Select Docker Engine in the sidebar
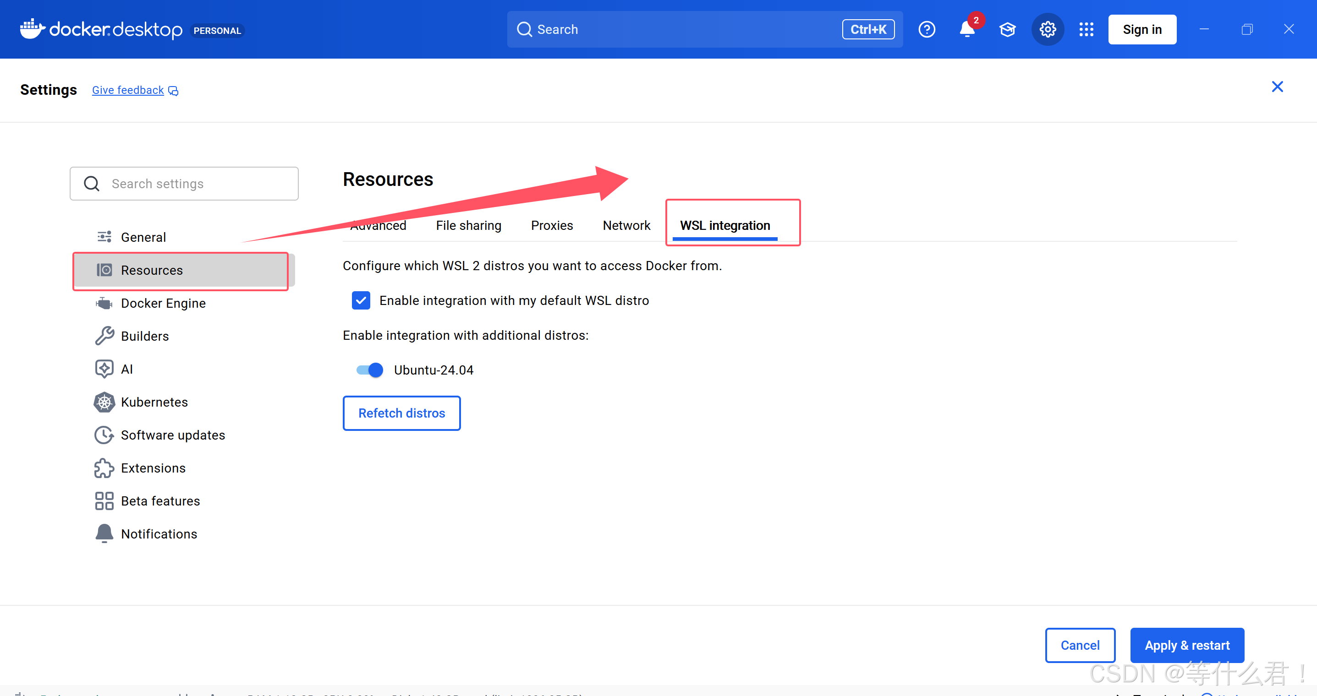1317x696 pixels. pyautogui.click(x=163, y=303)
